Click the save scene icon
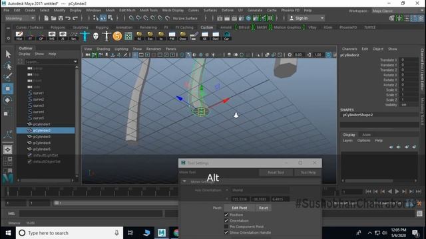 coord(61,18)
